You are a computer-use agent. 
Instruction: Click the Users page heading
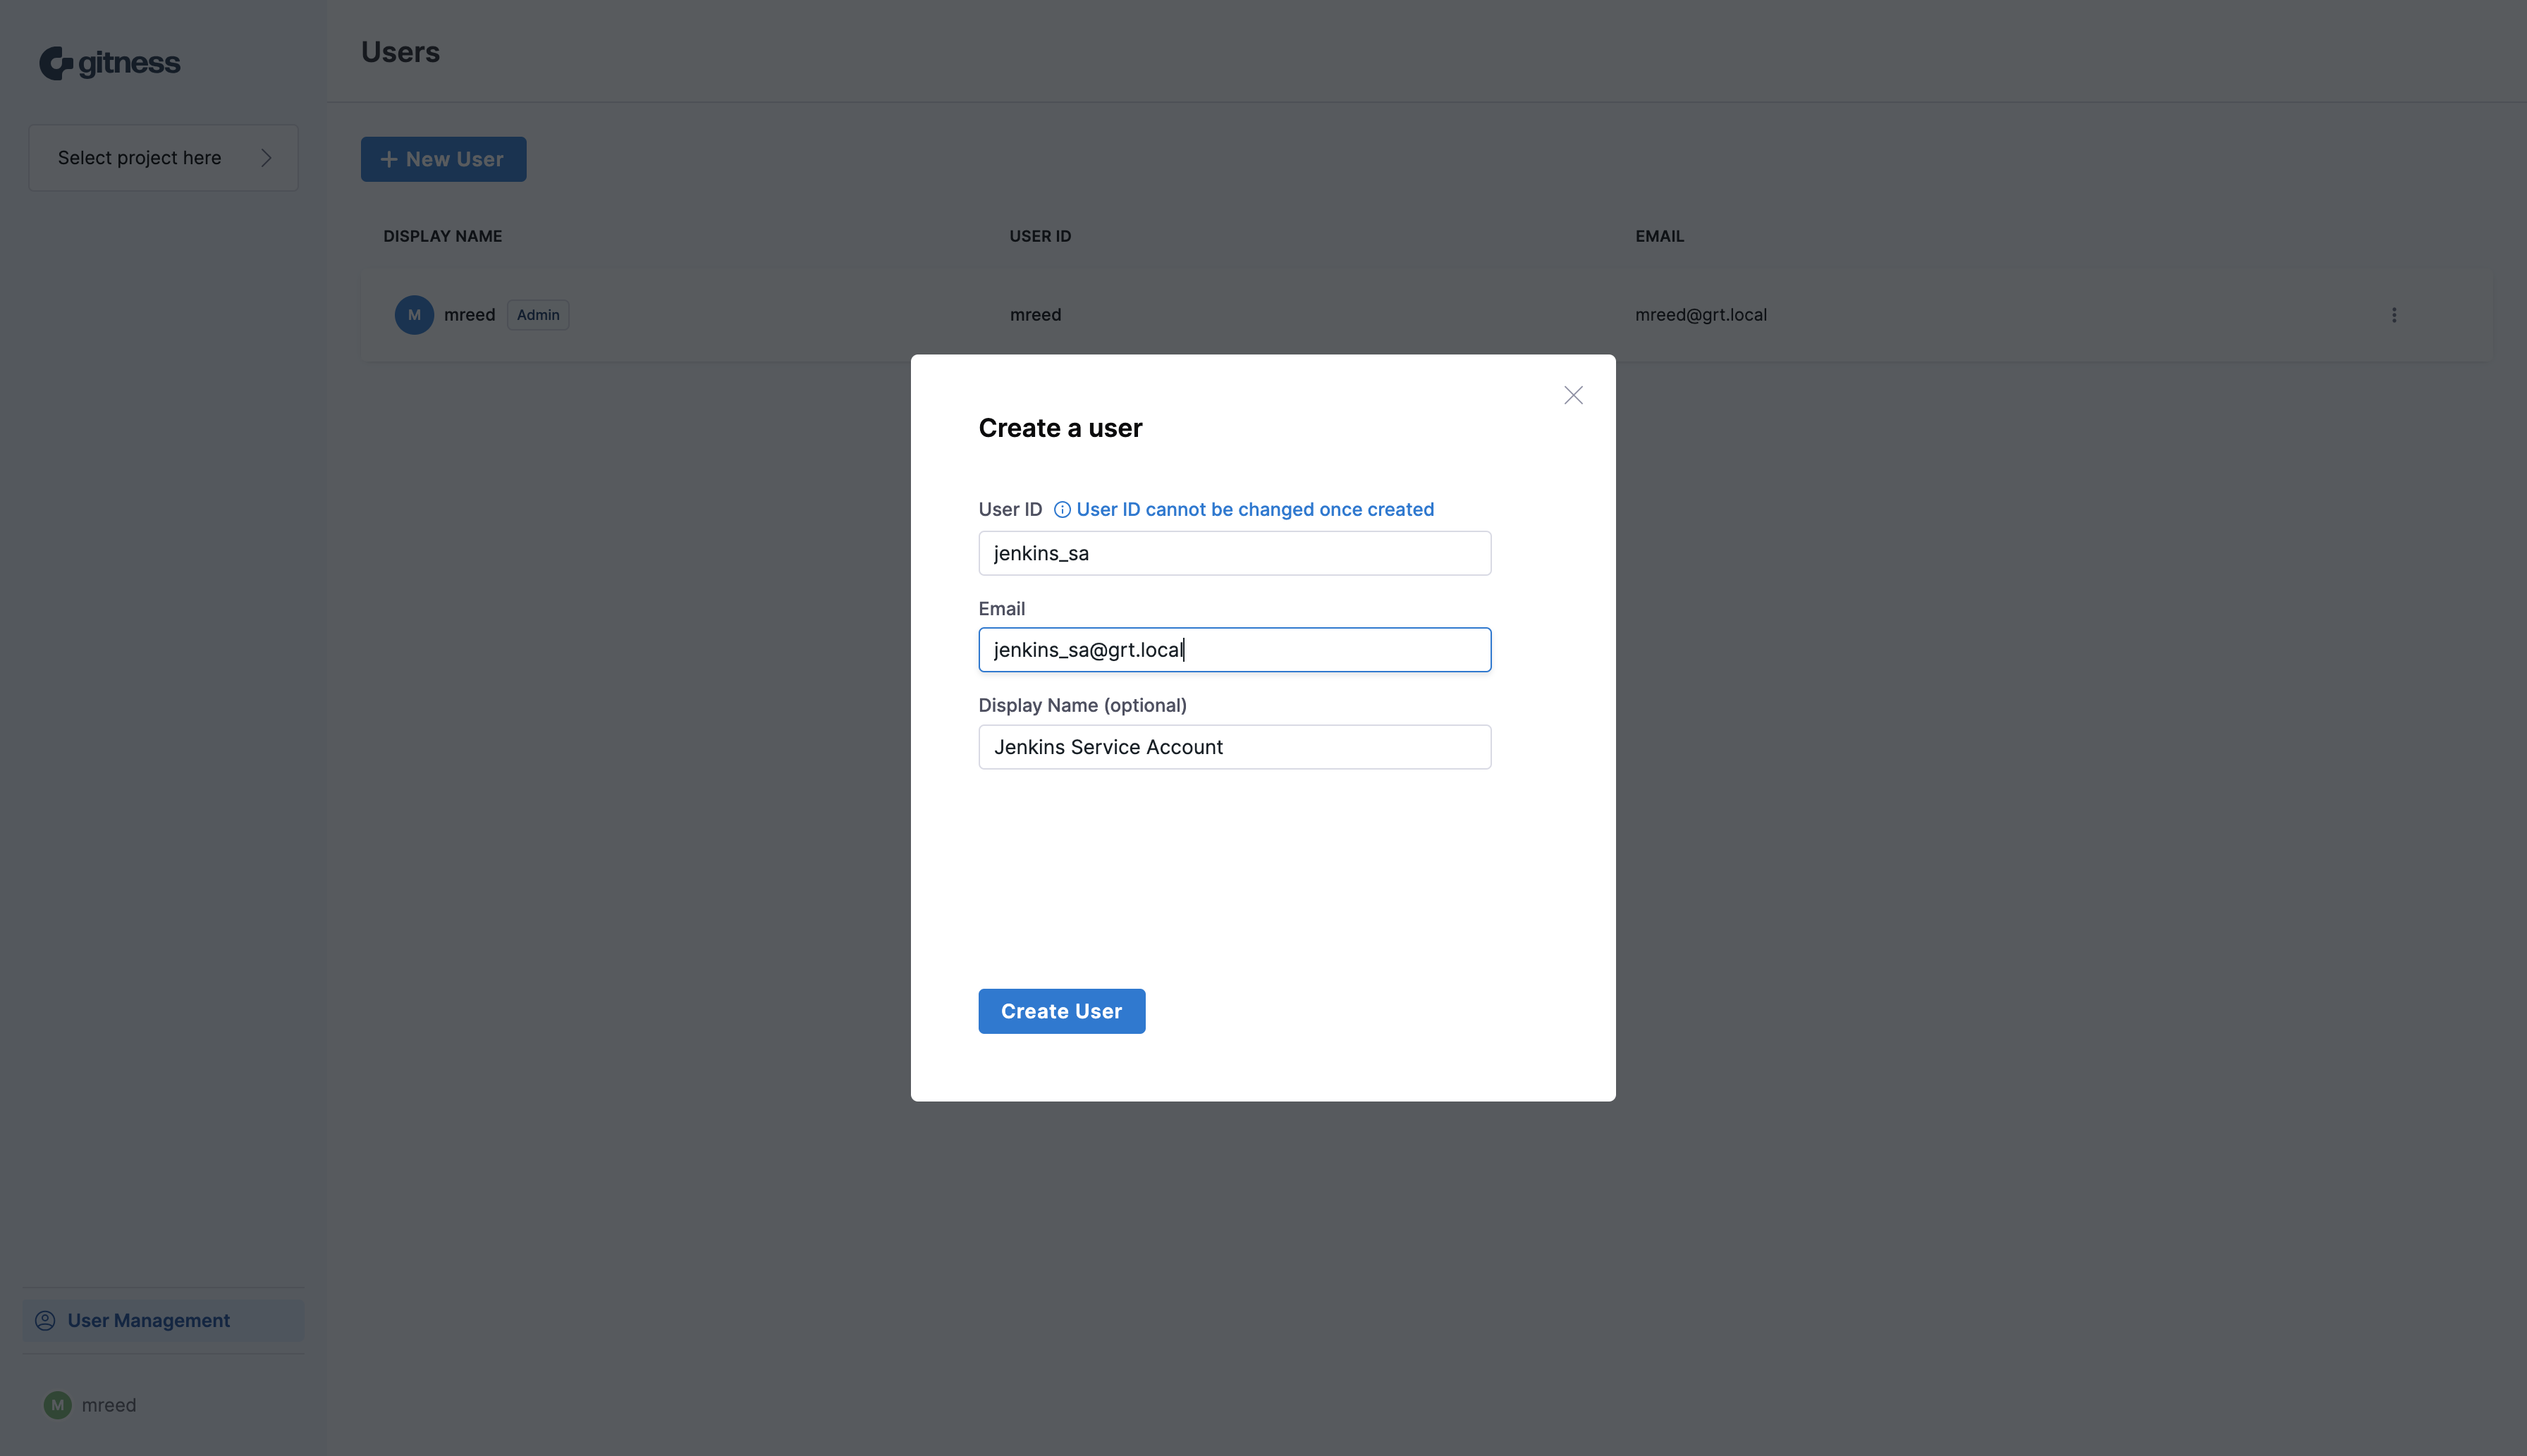(400, 52)
